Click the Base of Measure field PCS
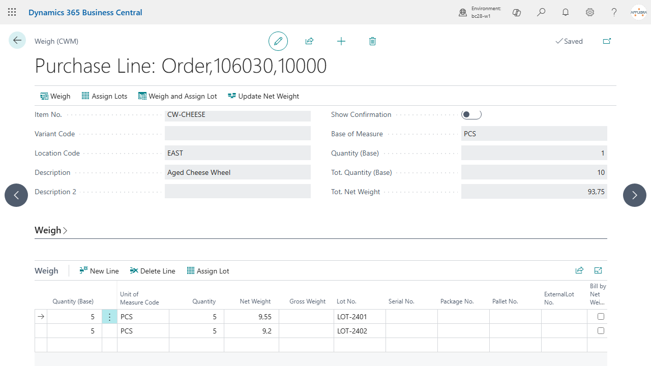651x366 pixels. 534,134
